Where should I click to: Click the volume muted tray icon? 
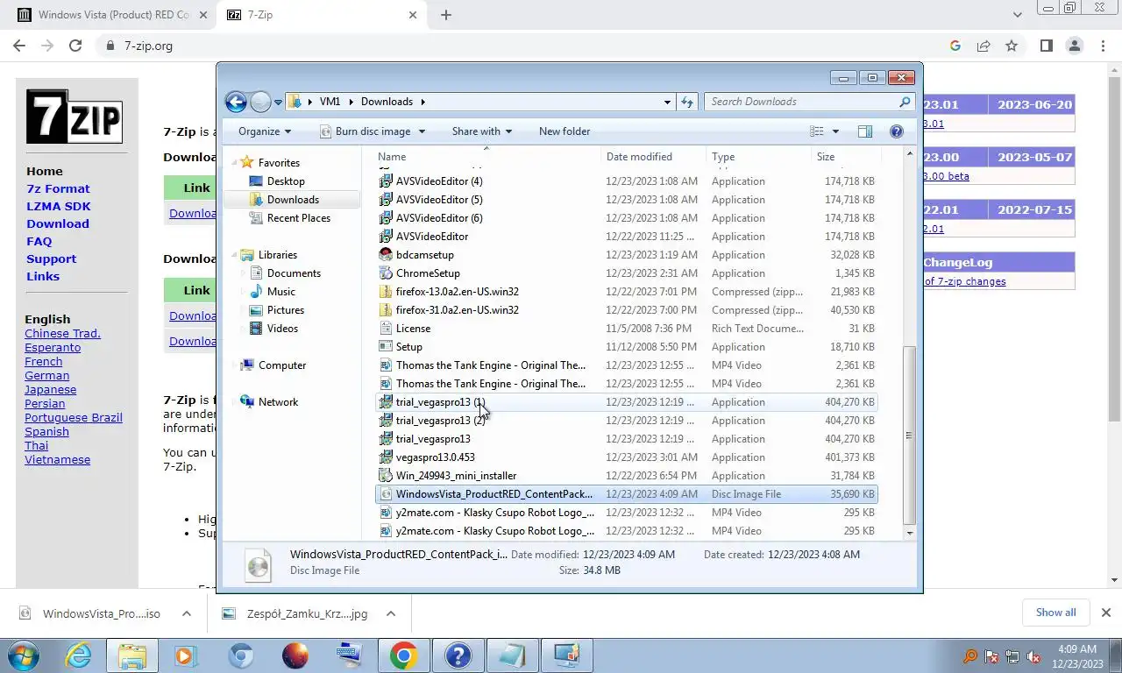[1034, 656]
